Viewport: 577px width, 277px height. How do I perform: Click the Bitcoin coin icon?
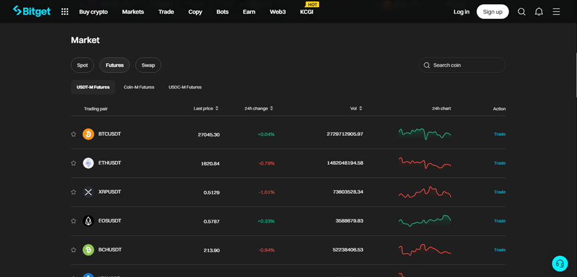coord(88,134)
